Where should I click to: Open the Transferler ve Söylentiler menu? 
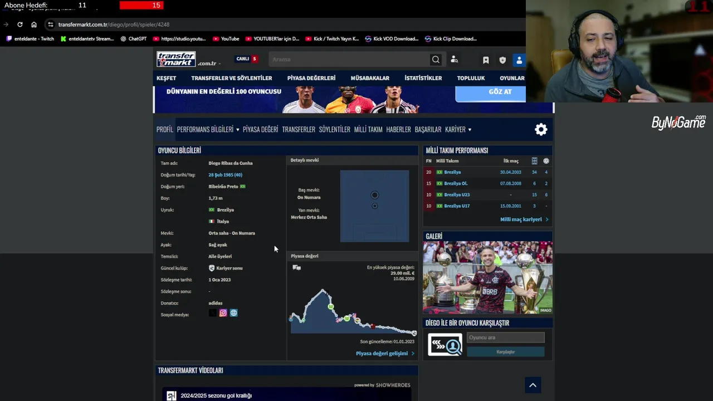click(232, 78)
